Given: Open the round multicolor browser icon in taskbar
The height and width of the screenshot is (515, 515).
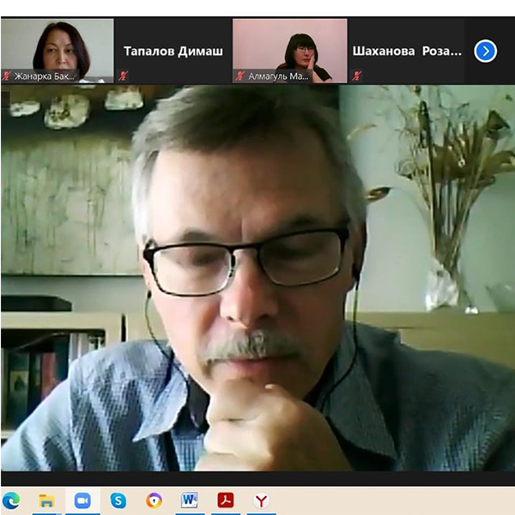Looking at the screenshot, I should click(x=154, y=501).
